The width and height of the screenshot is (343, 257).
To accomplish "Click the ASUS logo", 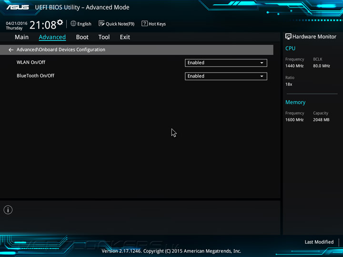I will point(18,7).
